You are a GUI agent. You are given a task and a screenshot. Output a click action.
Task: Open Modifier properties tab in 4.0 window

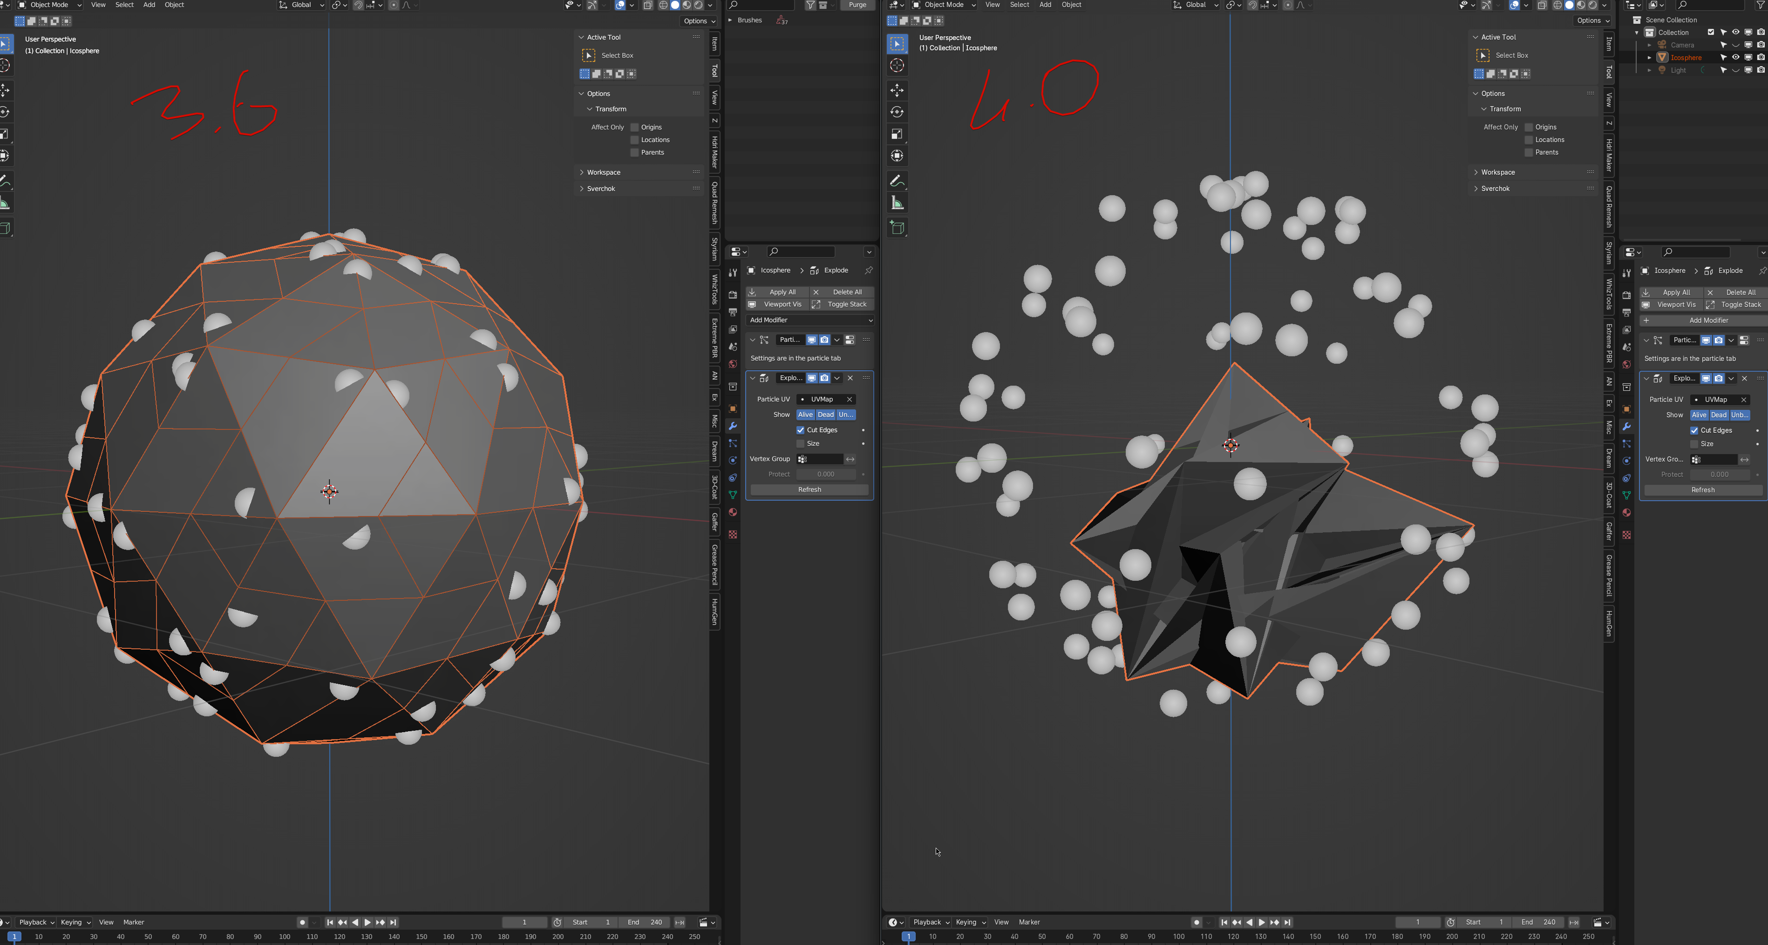[1626, 426]
